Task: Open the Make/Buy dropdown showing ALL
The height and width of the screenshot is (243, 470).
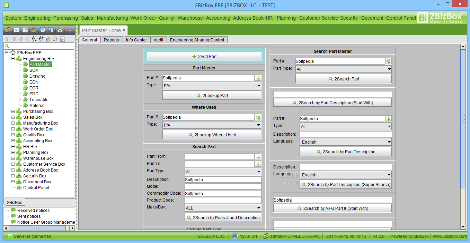Action: point(223,208)
